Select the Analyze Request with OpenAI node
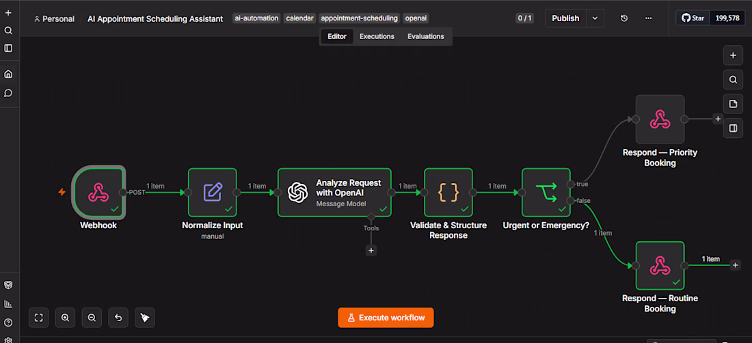Image resolution: width=752 pixels, height=343 pixels. (x=334, y=192)
